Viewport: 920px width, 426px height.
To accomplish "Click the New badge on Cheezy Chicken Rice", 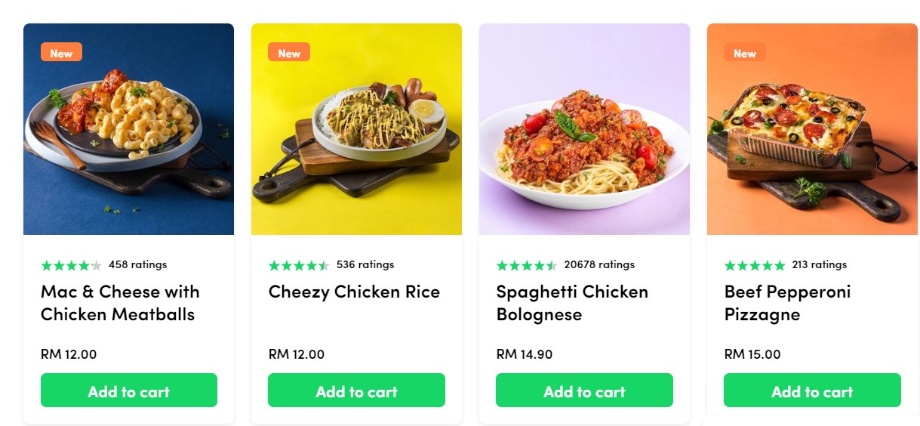I will (x=289, y=52).
